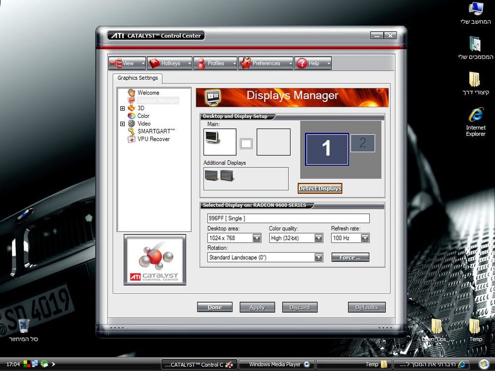Select the VPU Recover tree item
The width and height of the screenshot is (495, 371).
pyautogui.click(x=153, y=139)
